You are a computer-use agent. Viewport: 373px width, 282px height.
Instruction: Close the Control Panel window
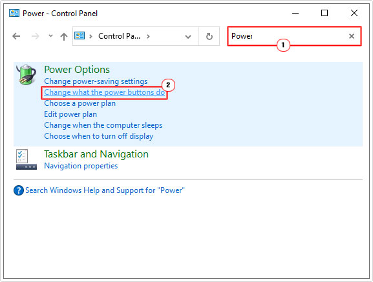[354, 13]
